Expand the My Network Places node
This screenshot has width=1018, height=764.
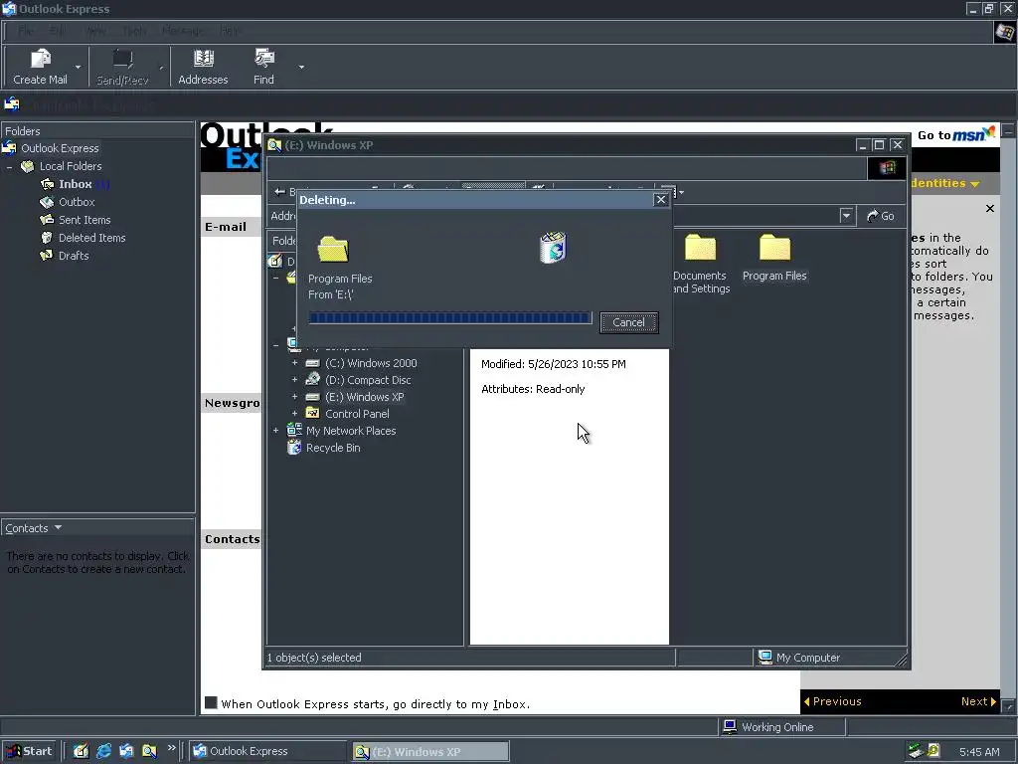tap(276, 431)
